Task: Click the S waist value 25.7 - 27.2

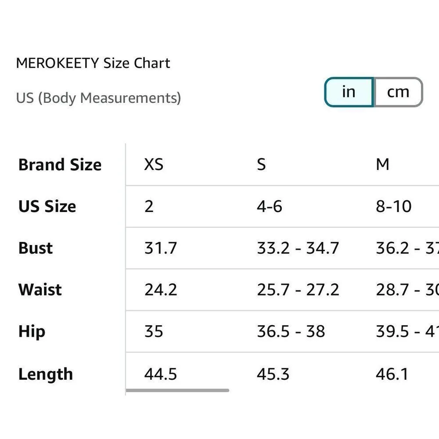Action: pos(298,290)
